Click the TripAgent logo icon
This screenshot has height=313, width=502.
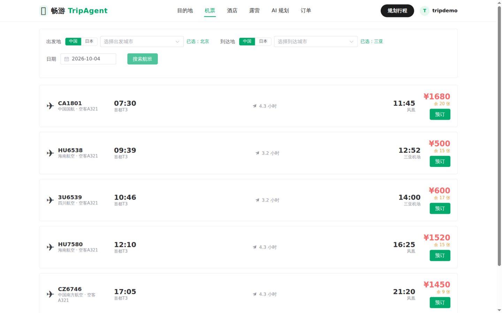tap(43, 11)
